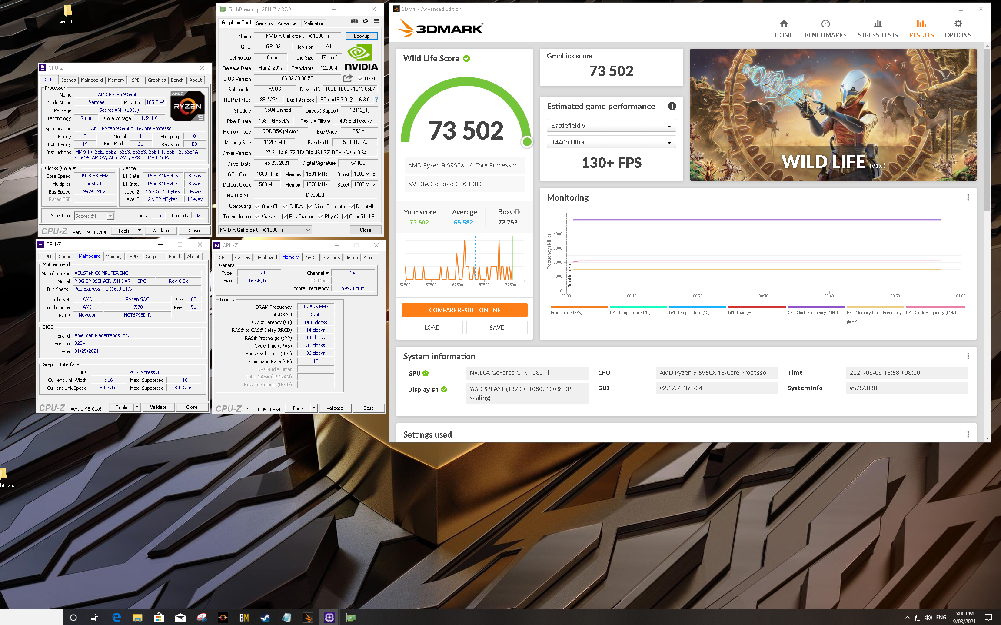This screenshot has height=625, width=1001.
Task: Click the estimated game performance info icon
Action: click(x=672, y=106)
